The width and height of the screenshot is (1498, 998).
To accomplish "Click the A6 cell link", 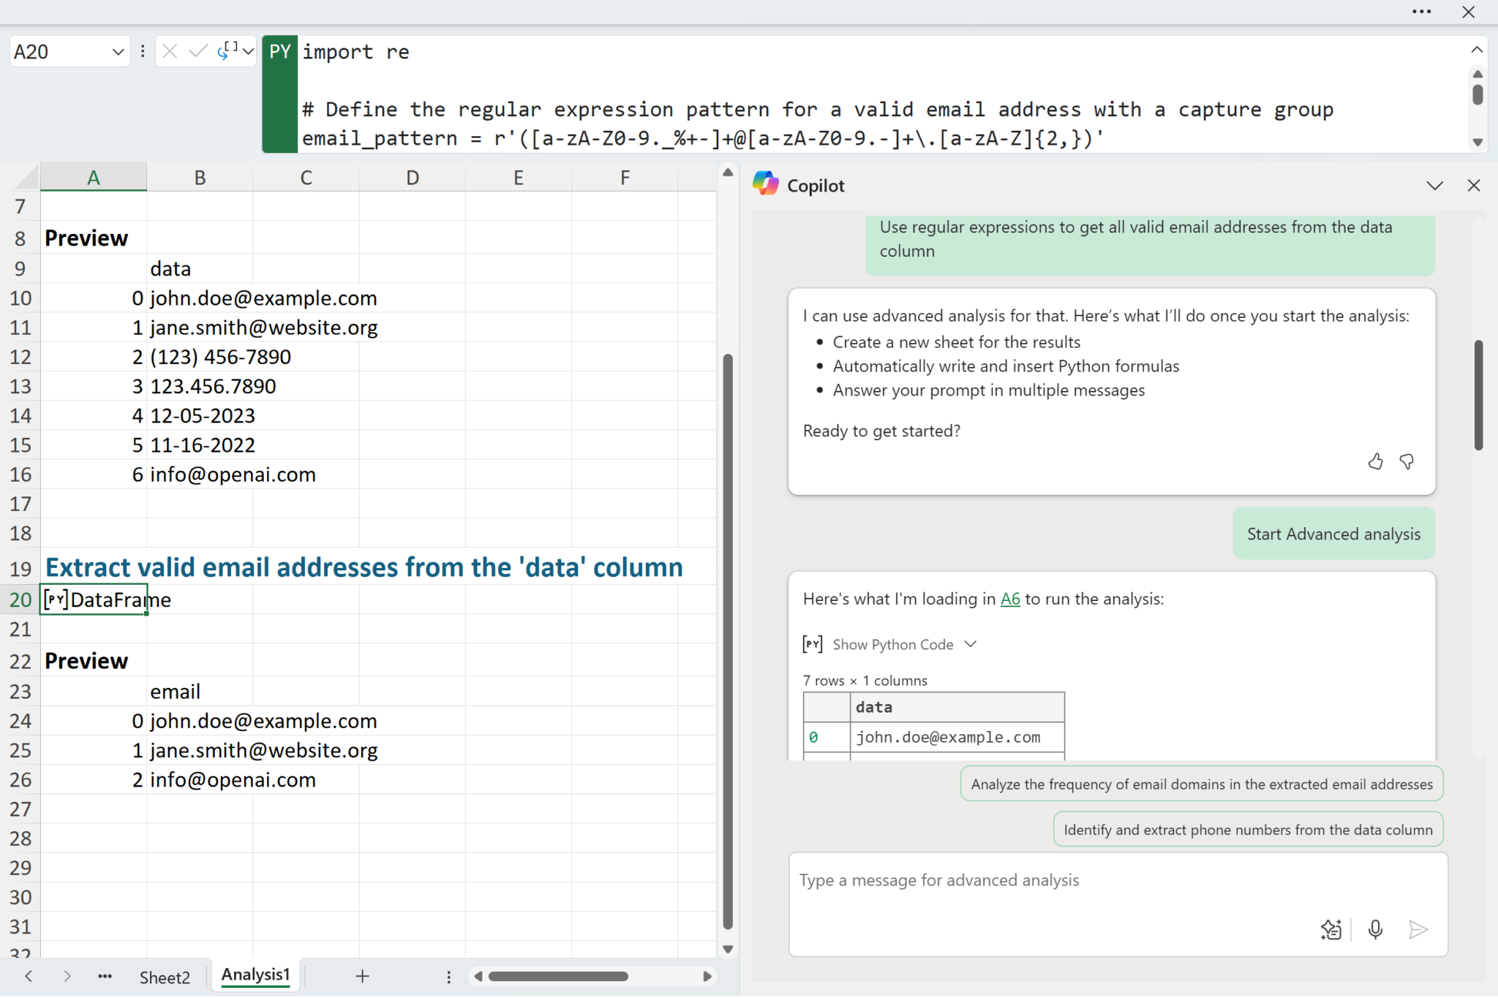I will [x=1009, y=599].
